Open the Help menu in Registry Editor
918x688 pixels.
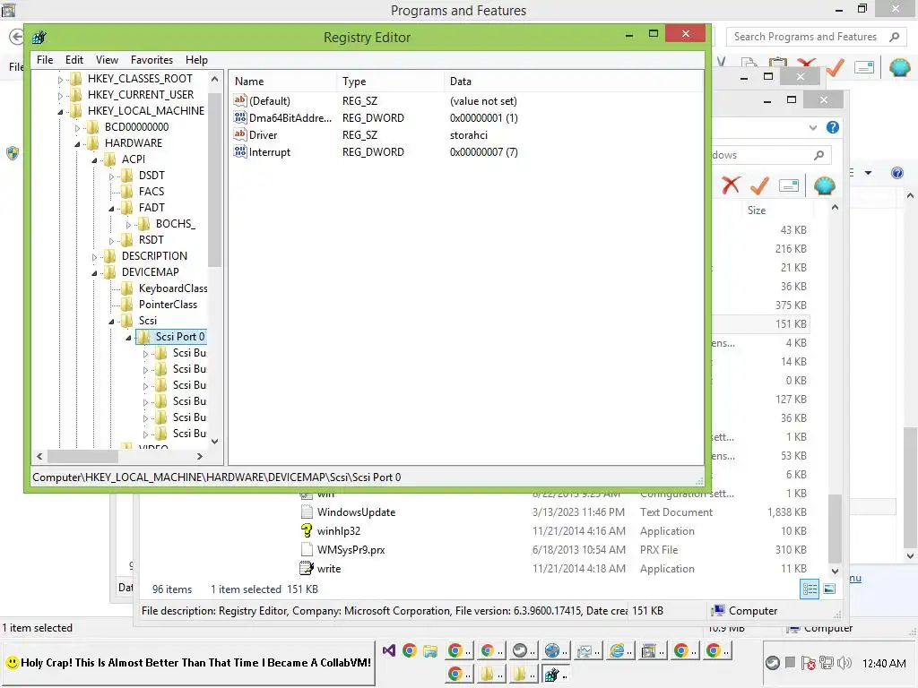196,60
